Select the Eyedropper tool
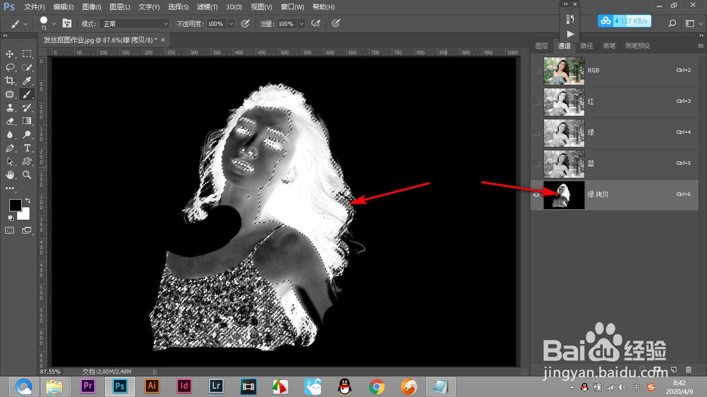The height and width of the screenshot is (397, 707). tap(27, 81)
